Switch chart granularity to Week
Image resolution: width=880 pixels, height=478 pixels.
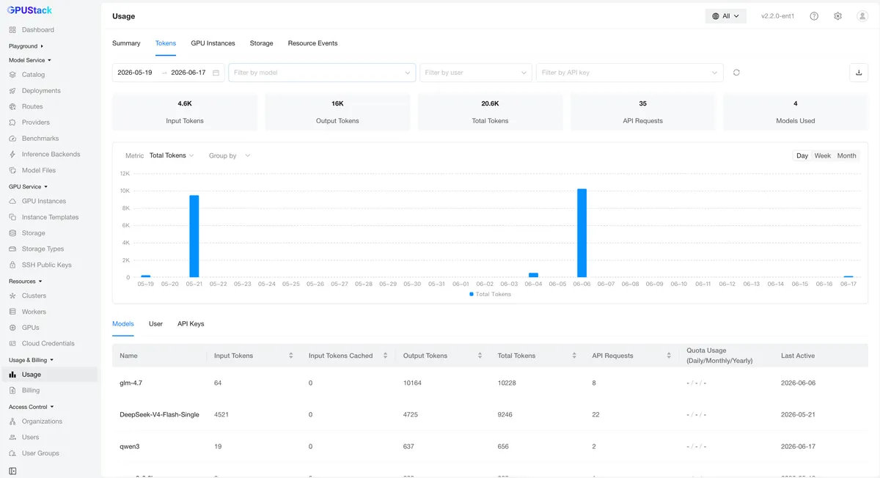823,155
